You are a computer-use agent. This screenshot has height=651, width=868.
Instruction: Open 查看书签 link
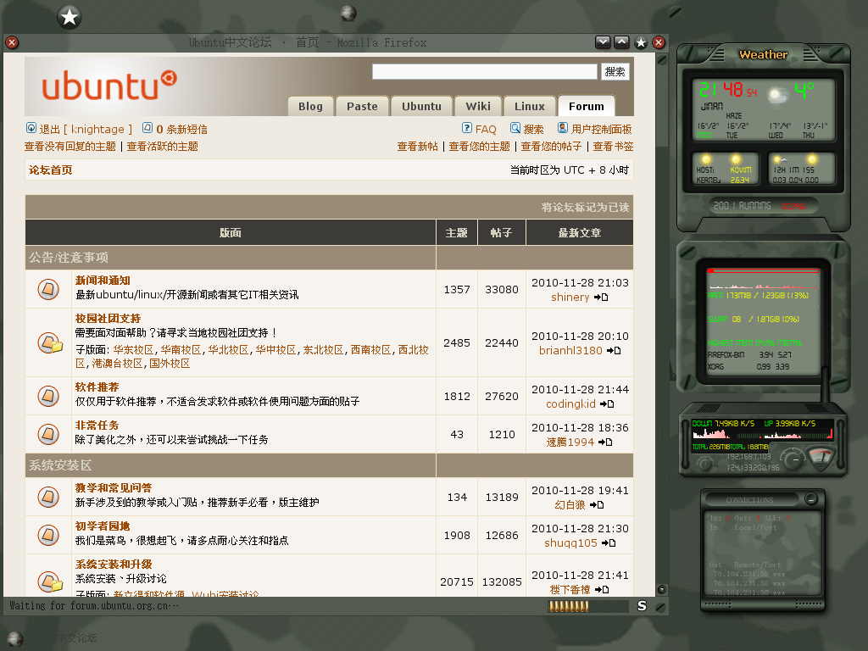[x=614, y=146]
